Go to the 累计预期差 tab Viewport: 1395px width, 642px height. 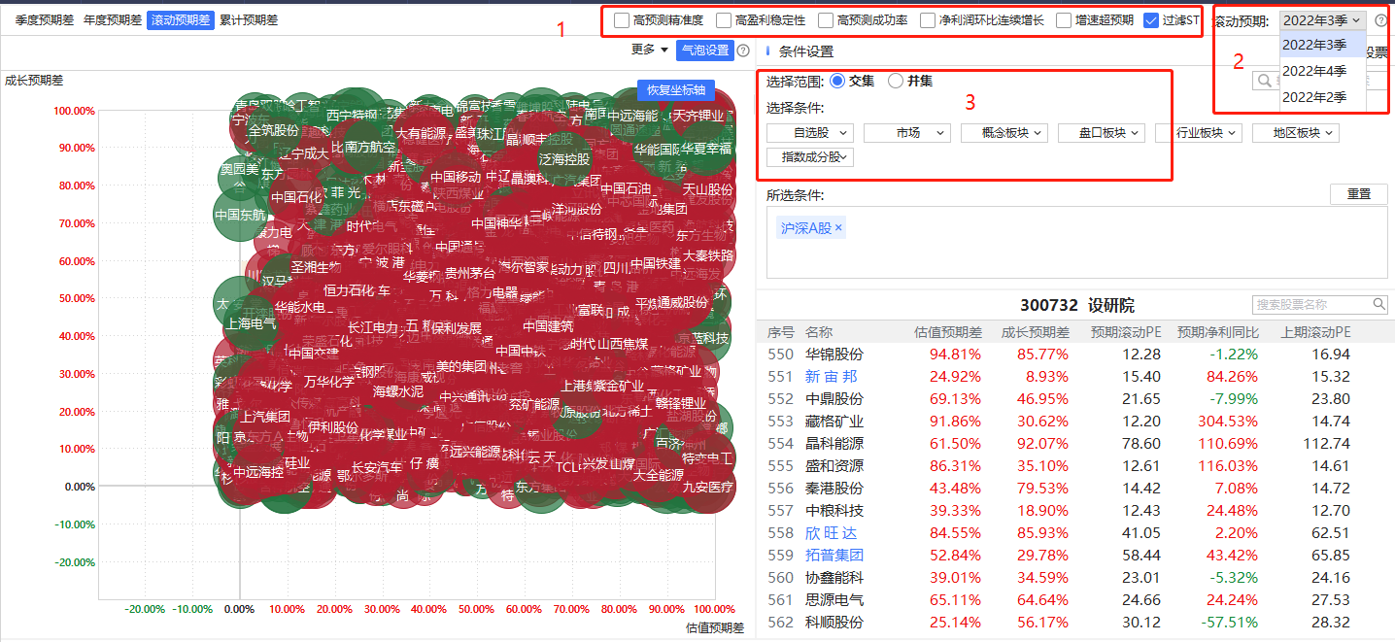[x=249, y=20]
